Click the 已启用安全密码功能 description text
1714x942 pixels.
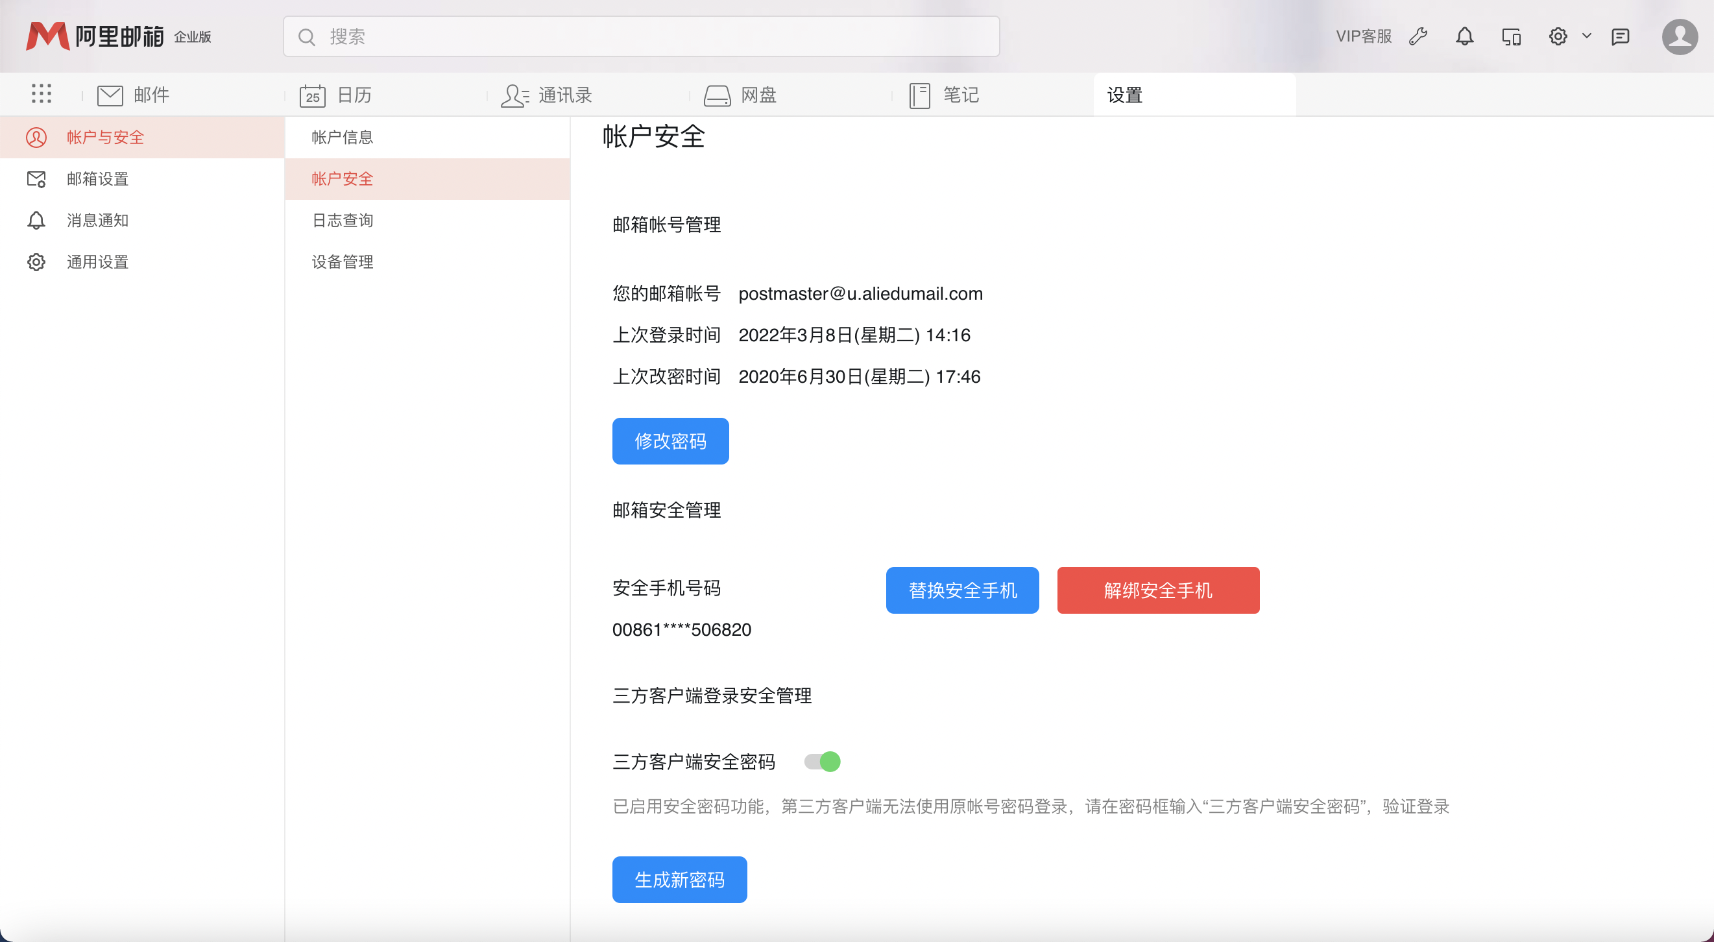point(1031,806)
